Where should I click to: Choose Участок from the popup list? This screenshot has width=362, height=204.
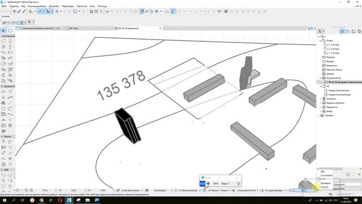(324, 187)
